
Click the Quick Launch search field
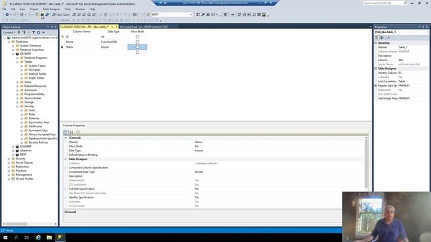[x=385, y=3]
